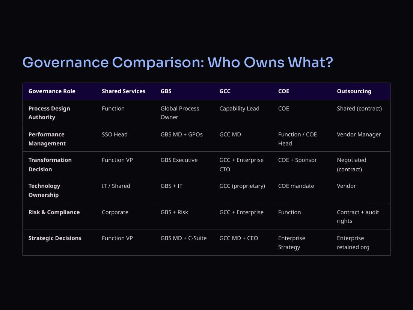Select the 'Outsourcing' column header

coord(354,91)
